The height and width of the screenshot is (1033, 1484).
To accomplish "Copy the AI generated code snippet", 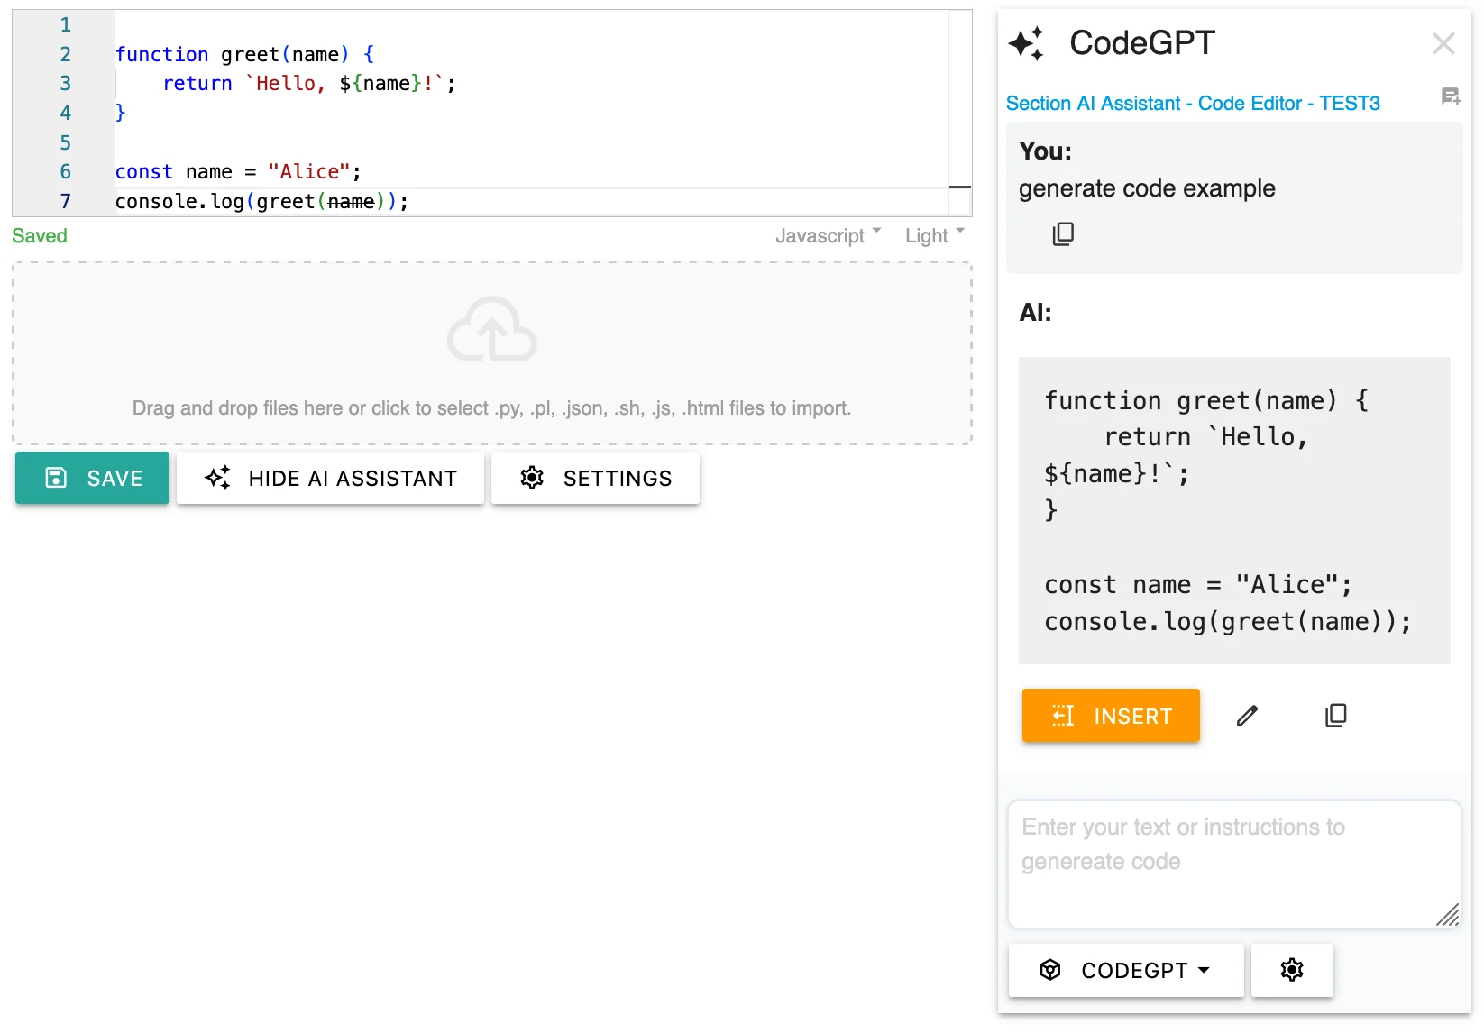I will click(x=1336, y=715).
